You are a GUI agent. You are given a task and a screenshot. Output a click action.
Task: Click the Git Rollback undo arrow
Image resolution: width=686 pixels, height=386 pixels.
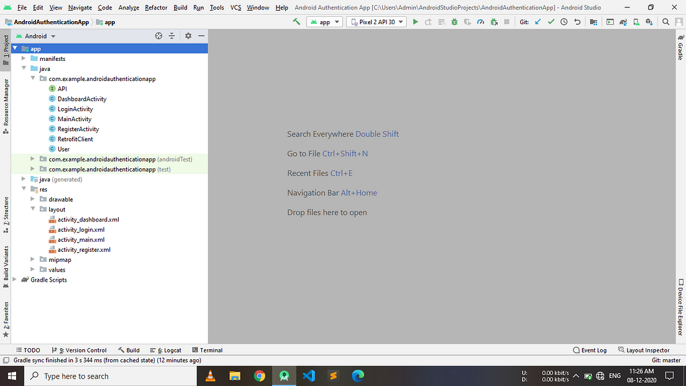[x=577, y=22]
